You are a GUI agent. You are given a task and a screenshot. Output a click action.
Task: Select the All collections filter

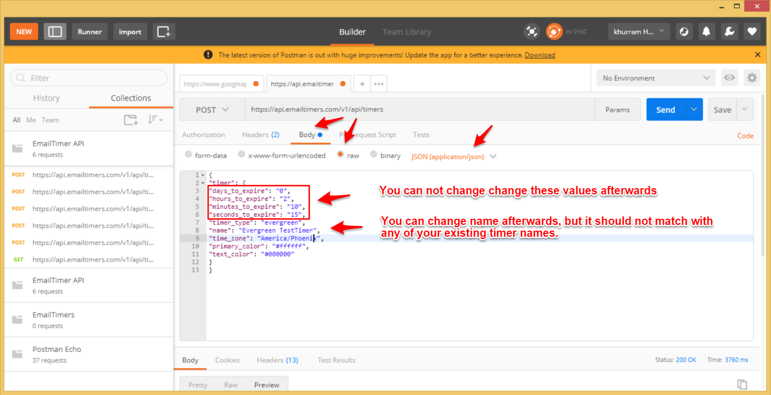[x=16, y=120]
